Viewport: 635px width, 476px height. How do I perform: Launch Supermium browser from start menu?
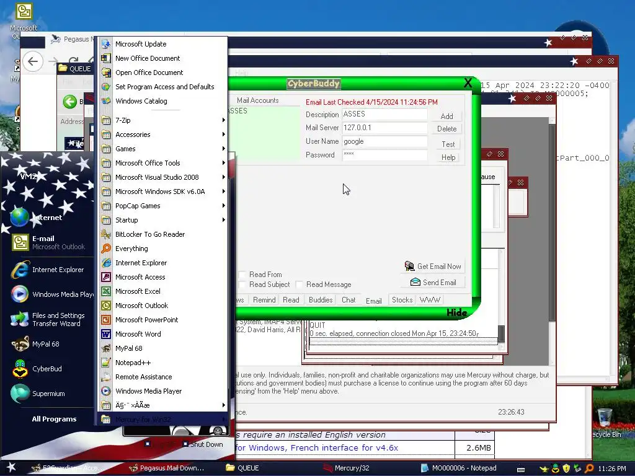48,394
